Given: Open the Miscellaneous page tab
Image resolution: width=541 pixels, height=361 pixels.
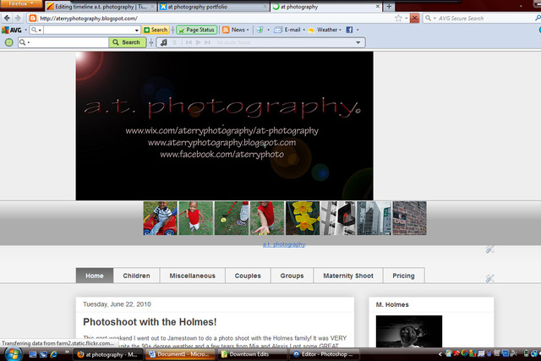Looking at the screenshot, I should click(x=193, y=276).
